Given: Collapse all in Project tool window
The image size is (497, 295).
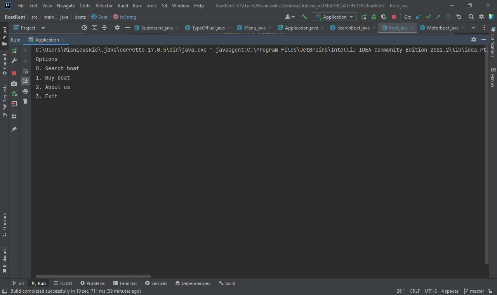Looking at the screenshot, I should tap(104, 28).
